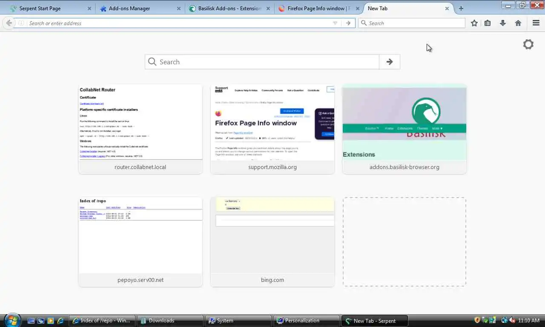Click Switch between windows quick launch icon
This screenshot has width=545, height=327.
tap(41, 321)
